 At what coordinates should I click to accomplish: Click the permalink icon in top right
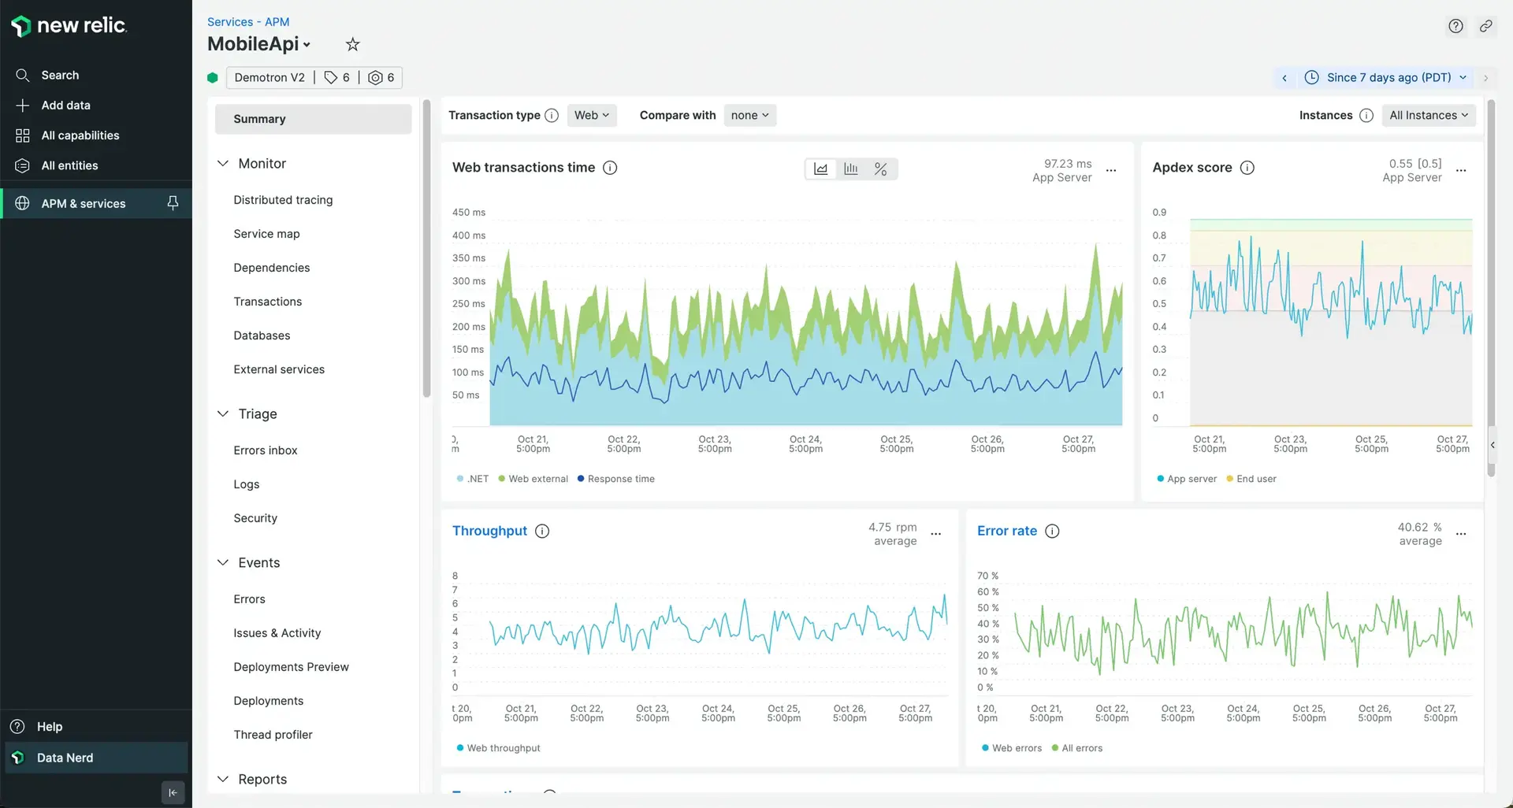coord(1485,26)
